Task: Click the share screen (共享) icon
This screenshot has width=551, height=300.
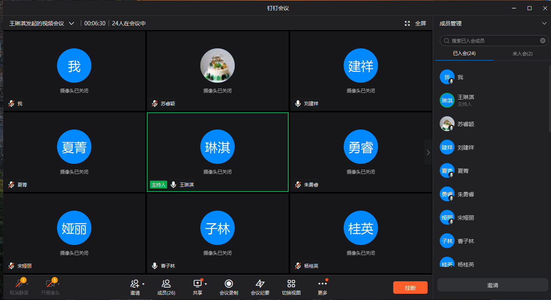Action: (197, 284)
